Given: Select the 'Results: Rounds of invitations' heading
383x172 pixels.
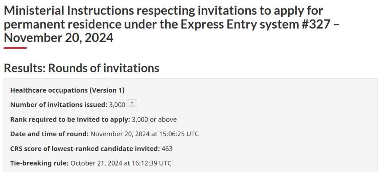Looking at the screenshot, I should click(82, 68).
